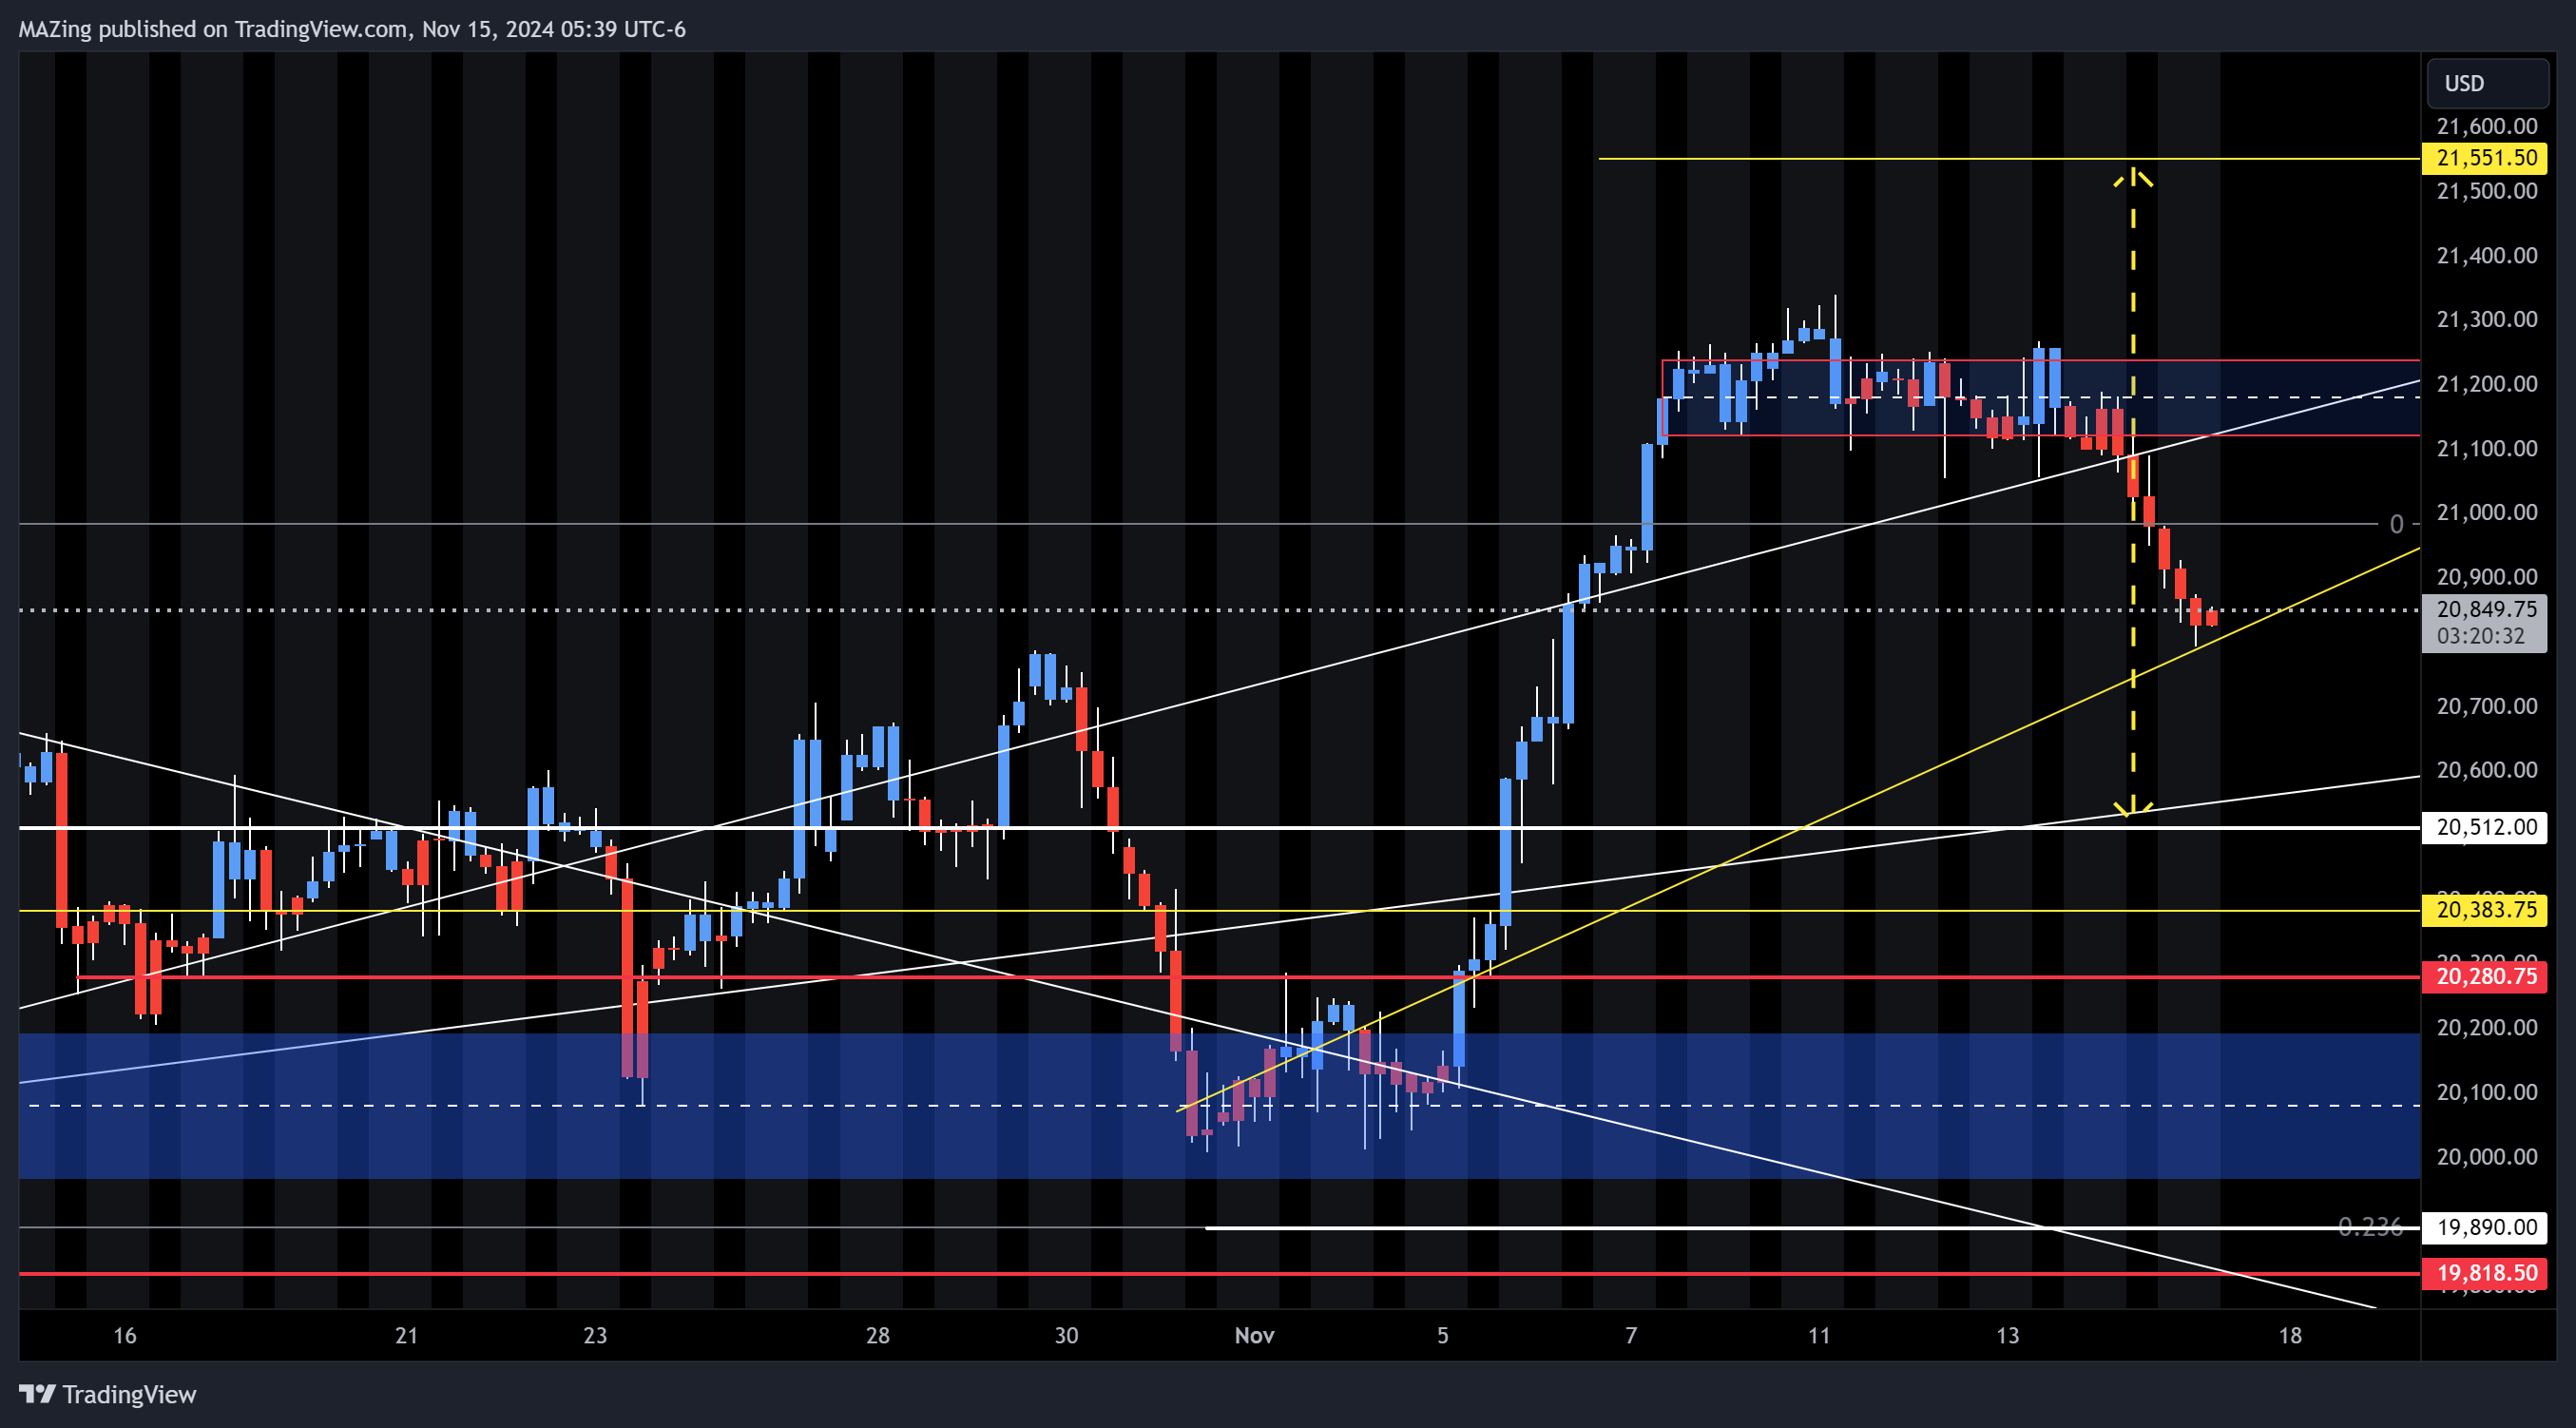Click the 21,600.00 price axis label
Viewport: 2576px width, 1428px height.
pyautogui.click(x=2487, y=126)
